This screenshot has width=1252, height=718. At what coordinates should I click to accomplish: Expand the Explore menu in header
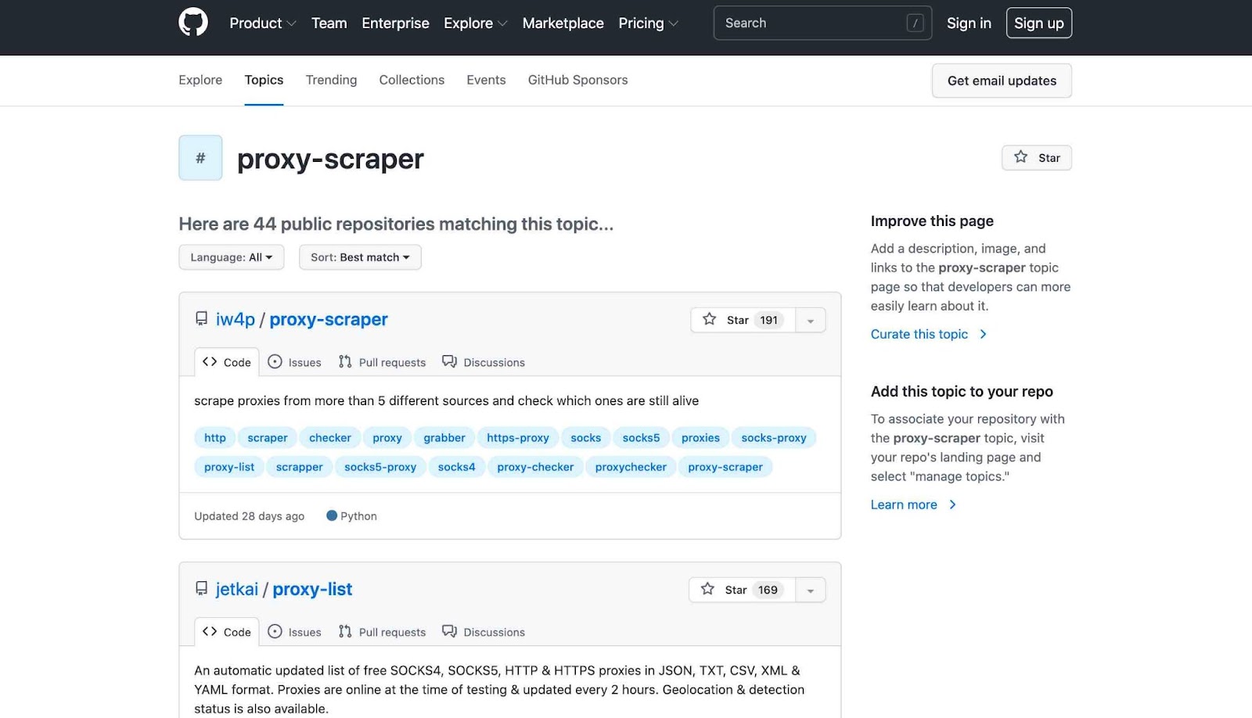(476, 23)
